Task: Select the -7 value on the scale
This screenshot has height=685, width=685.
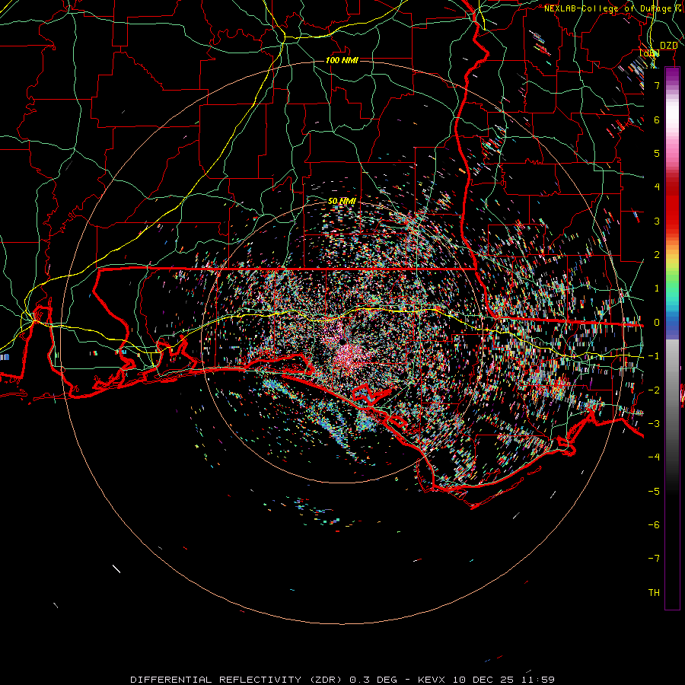Action: pos(654,559)
